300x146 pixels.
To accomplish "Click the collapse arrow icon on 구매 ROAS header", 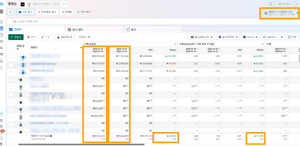I will [x=262, y=44].
